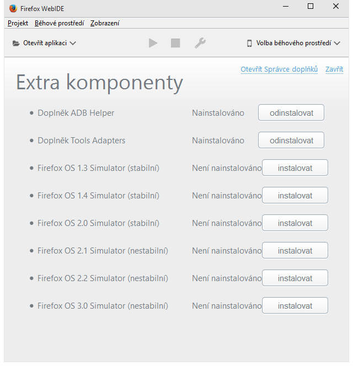Click the Zavřít link

[334, 69]
